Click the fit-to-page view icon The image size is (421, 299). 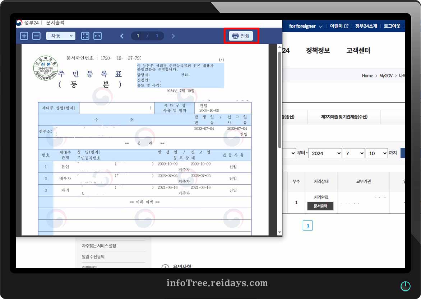(x=85, y=36)
